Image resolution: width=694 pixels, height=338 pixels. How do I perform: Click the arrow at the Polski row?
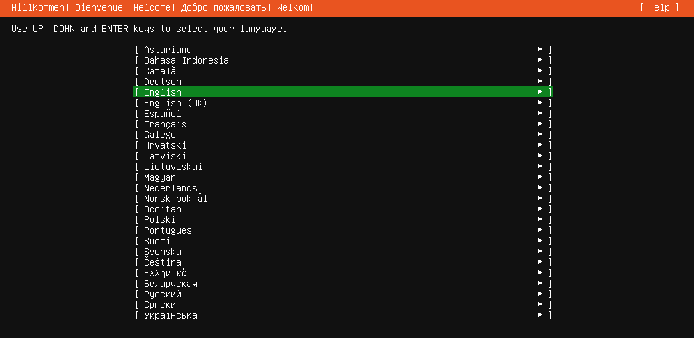tap(541, 220)
